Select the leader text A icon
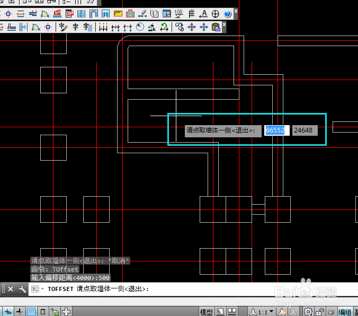 (x=203, y=14)
